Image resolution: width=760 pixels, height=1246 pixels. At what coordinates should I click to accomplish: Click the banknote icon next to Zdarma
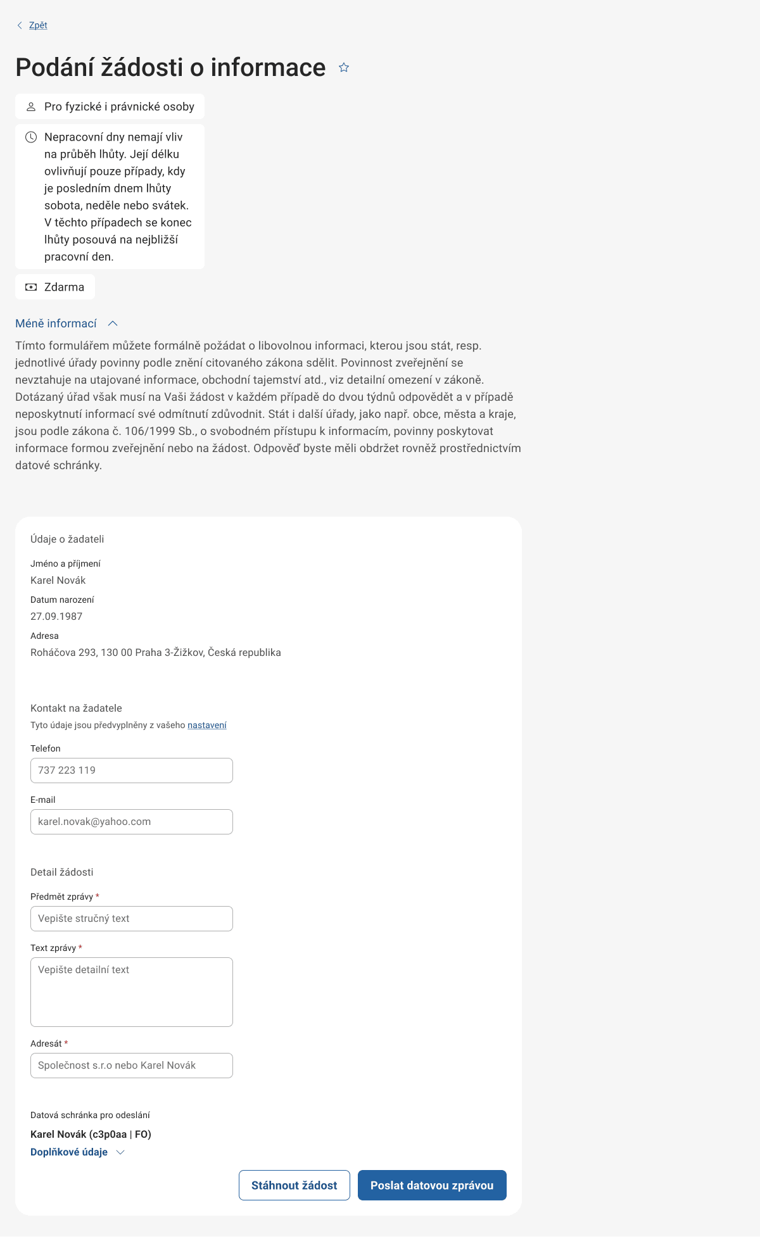[30, 287]
